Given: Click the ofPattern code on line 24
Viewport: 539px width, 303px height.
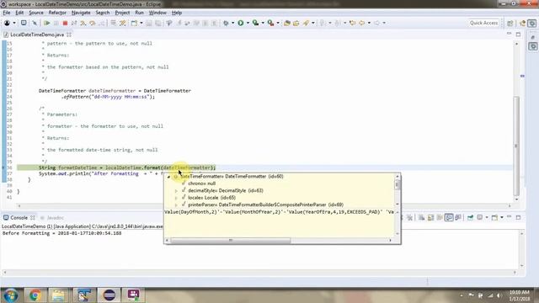Looking at the screenshot, I should coord(109,97).
